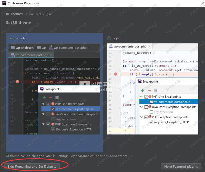Go to Next: Featured plugins
The height and width of the screenshot is (172, 205).
point(181,166)
